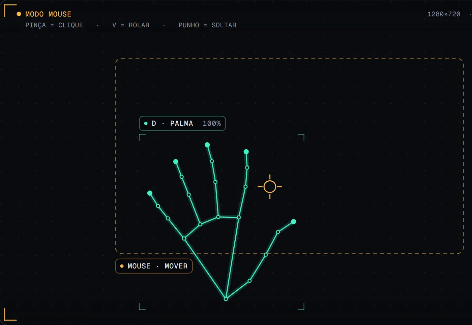Click the "PUNHO = SOLTAR" hint
The image size is (472, 325).
coord(207,25)
